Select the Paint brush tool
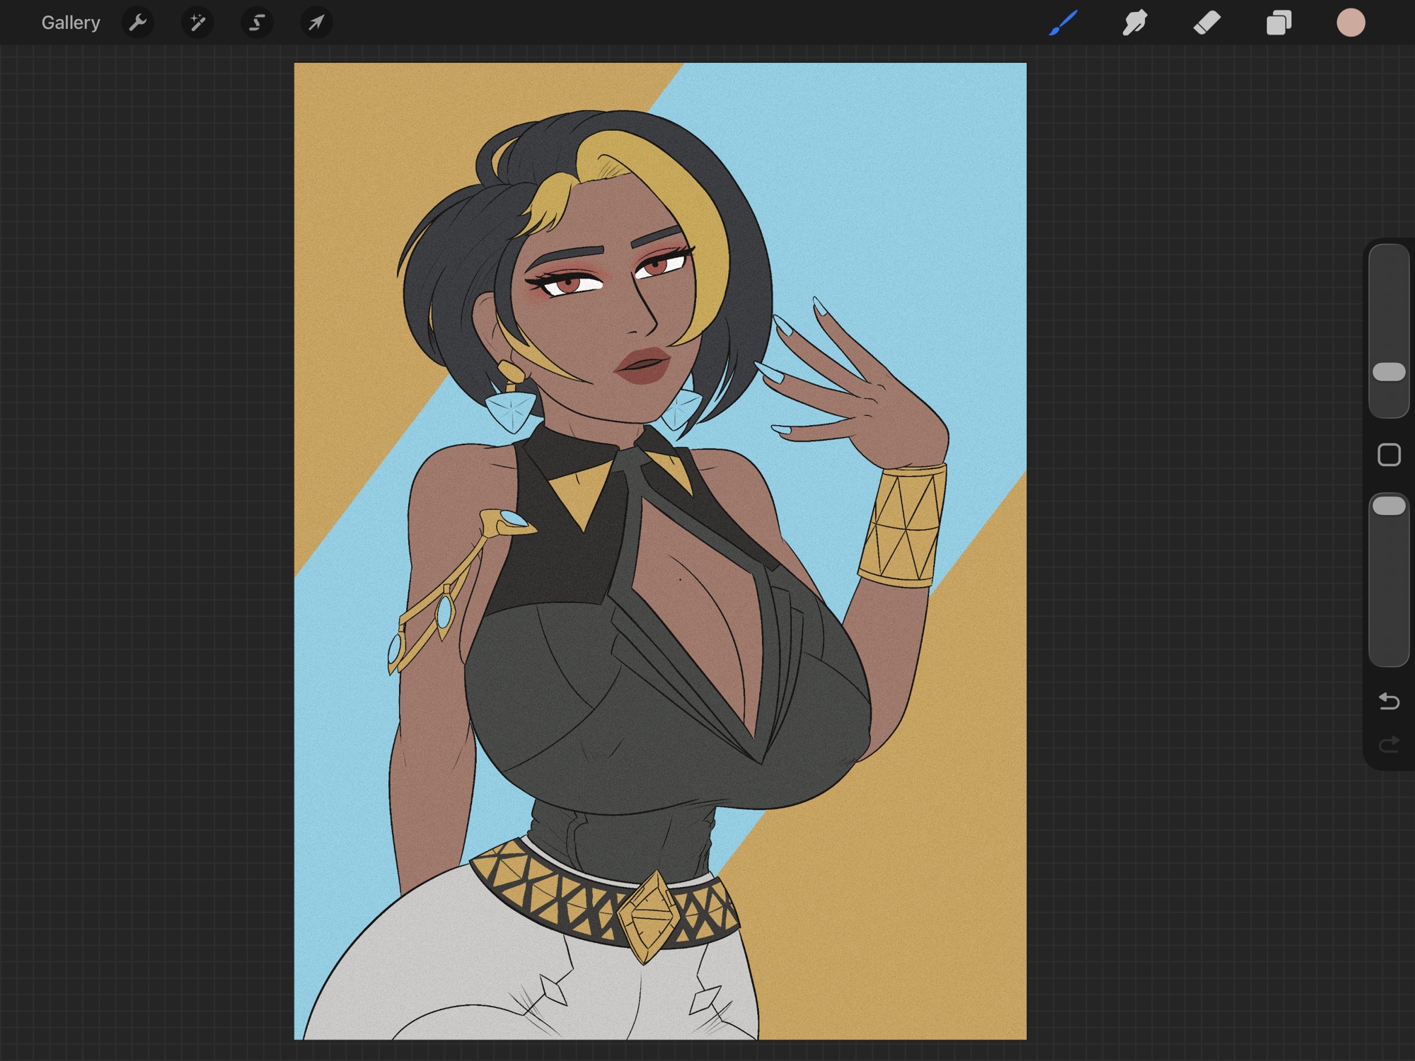This screenshot has width=1415, height=1061. 1063,23
